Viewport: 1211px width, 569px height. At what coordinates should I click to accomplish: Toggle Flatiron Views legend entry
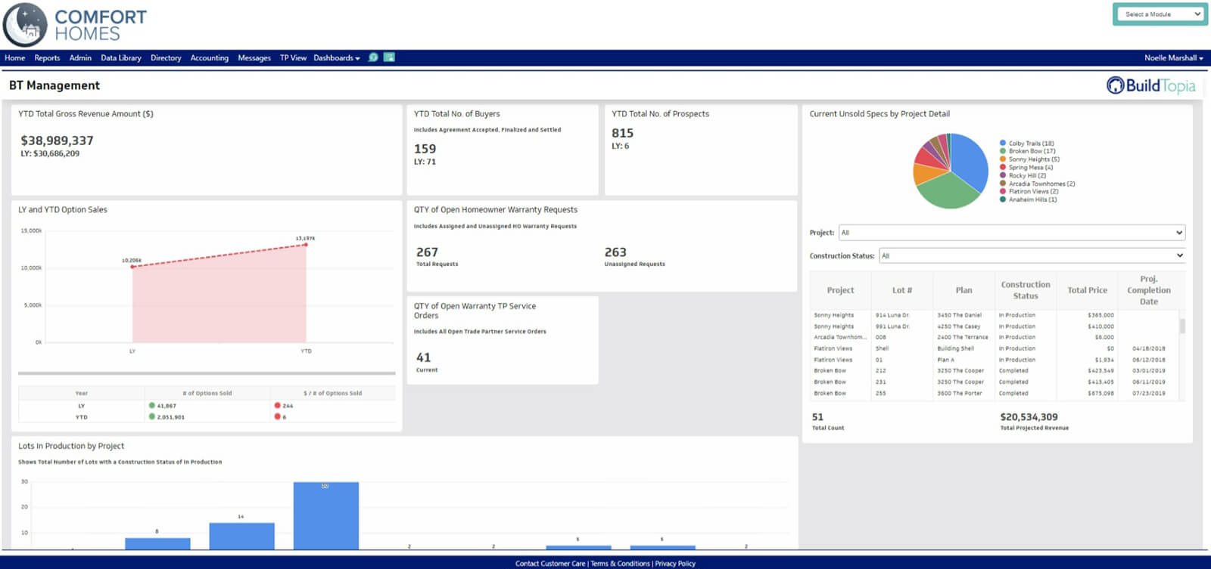1033,191
